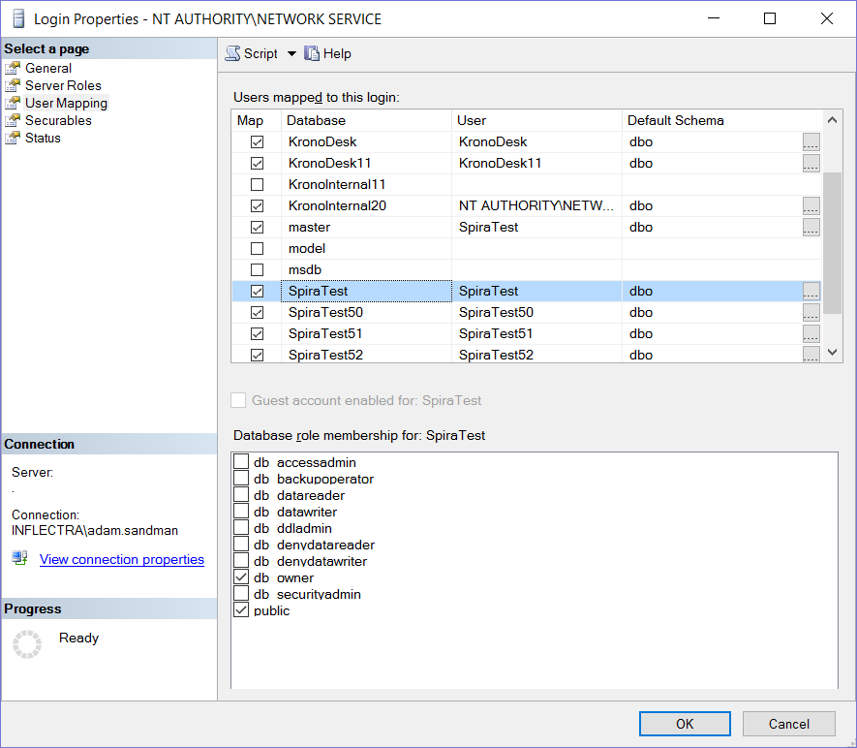Select the General page icon
Viewport: 857px width, 748px height.
click(13, 69)
